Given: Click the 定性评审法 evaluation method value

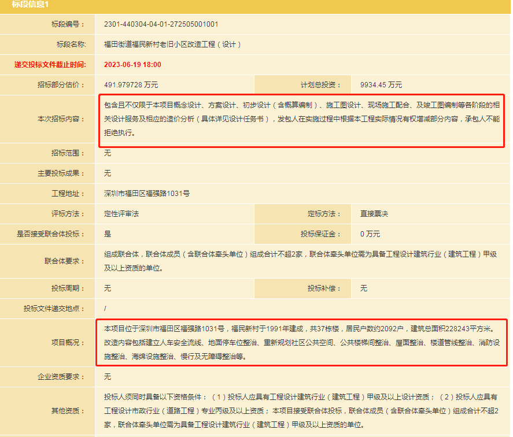Looking at the screenshot, I should click(121, 214).
